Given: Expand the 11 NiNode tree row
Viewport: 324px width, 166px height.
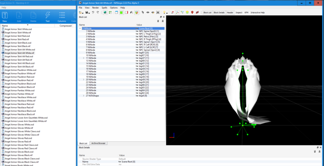Looking at the screenshot, I should pos(84,58).
